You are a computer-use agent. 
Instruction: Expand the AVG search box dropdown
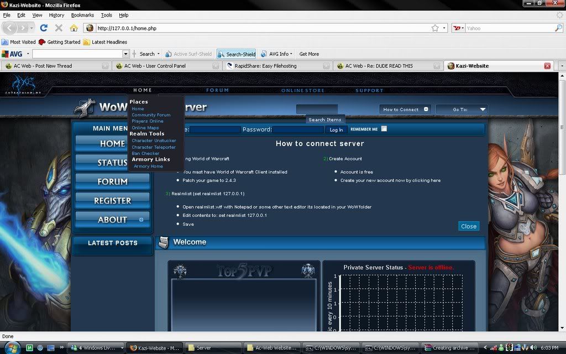pos(125,54)
